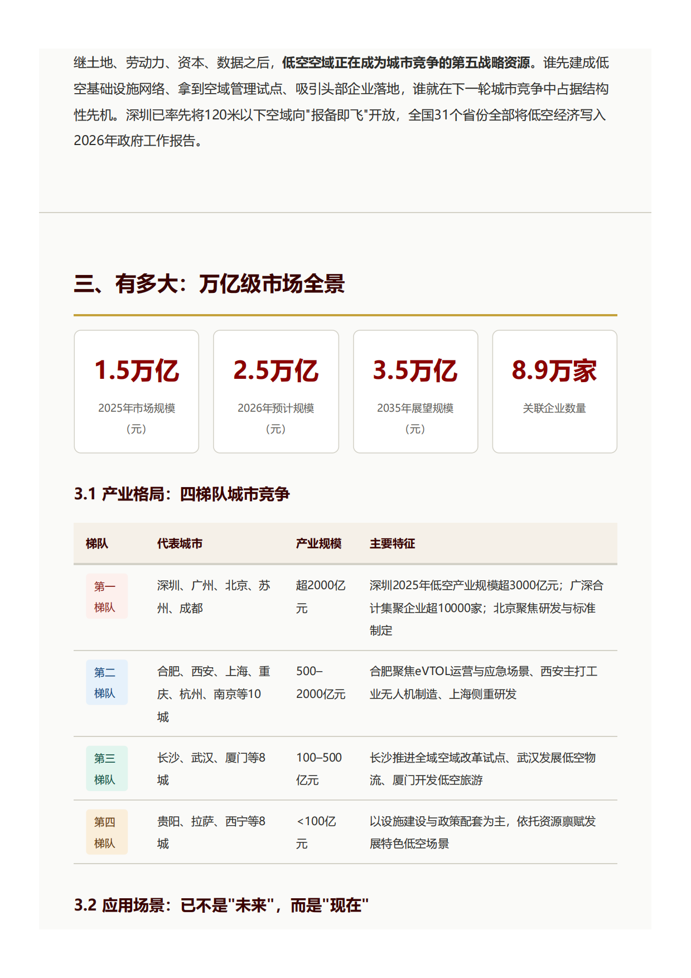
Task: Select the 1.5万亿 market size figure
Action: point(137,370)
